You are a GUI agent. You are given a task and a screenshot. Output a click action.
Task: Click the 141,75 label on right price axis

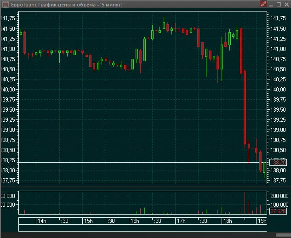click(x=278, y=18)
